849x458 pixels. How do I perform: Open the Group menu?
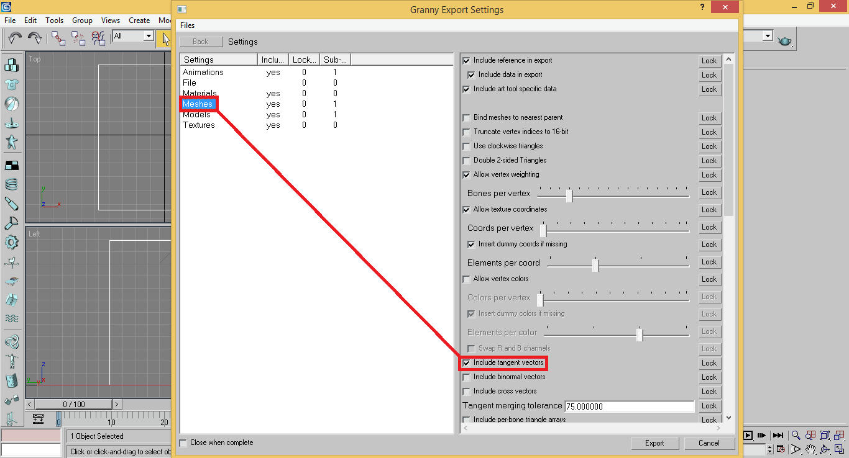click(x=82, y=20)
